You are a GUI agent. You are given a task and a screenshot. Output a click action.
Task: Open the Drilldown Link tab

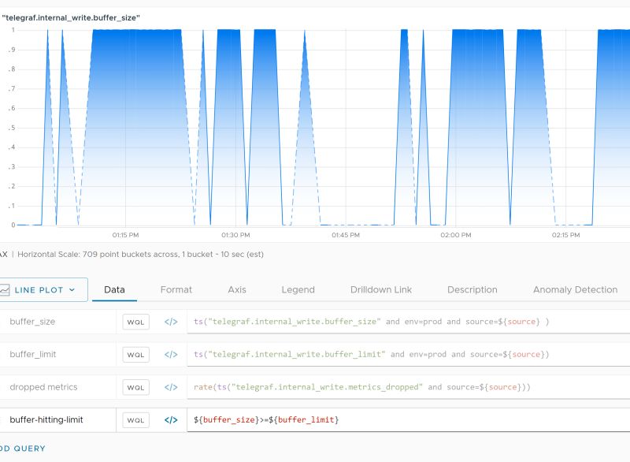[x=381, y=289]
